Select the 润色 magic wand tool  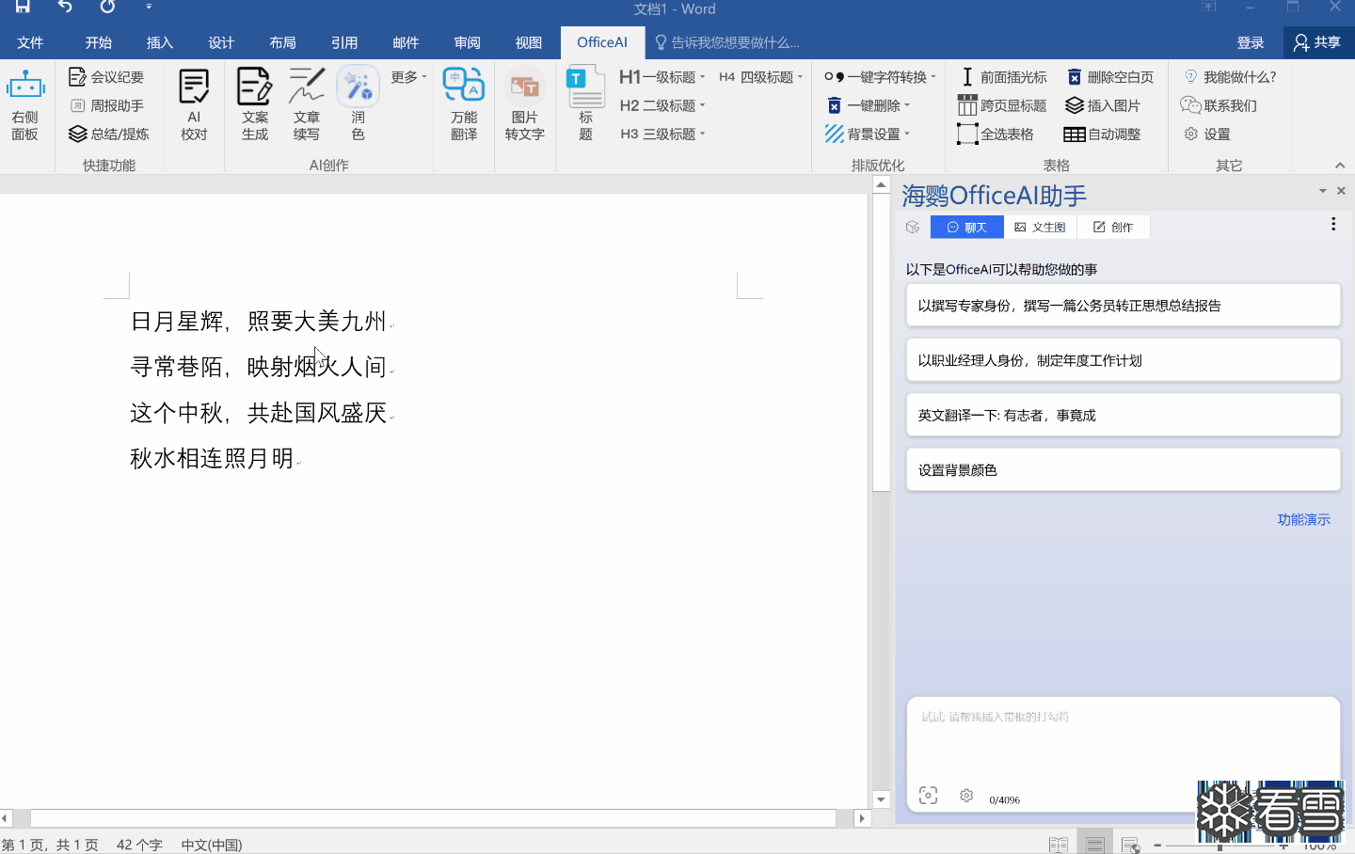pyautogui.click(x=358, y=103)
